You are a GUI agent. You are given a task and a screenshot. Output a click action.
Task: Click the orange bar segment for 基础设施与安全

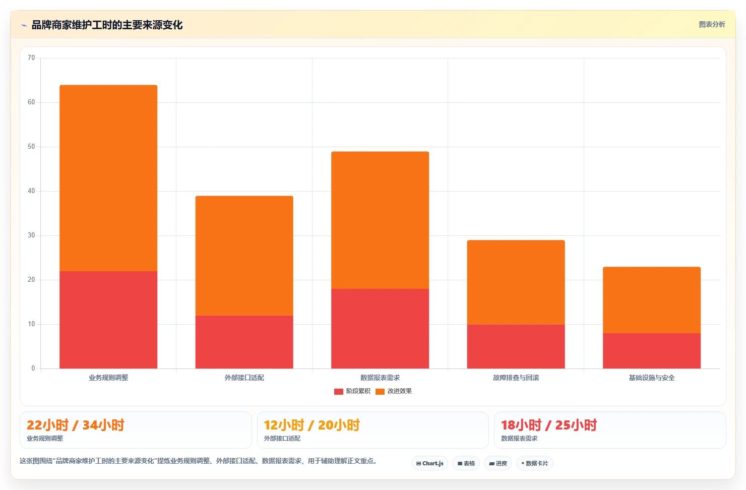click(652, 300)
